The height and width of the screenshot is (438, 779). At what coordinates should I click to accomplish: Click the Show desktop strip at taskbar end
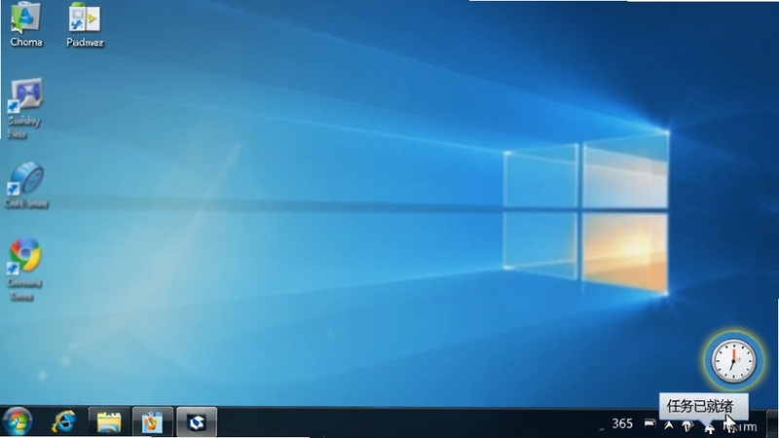pos(772,422)
